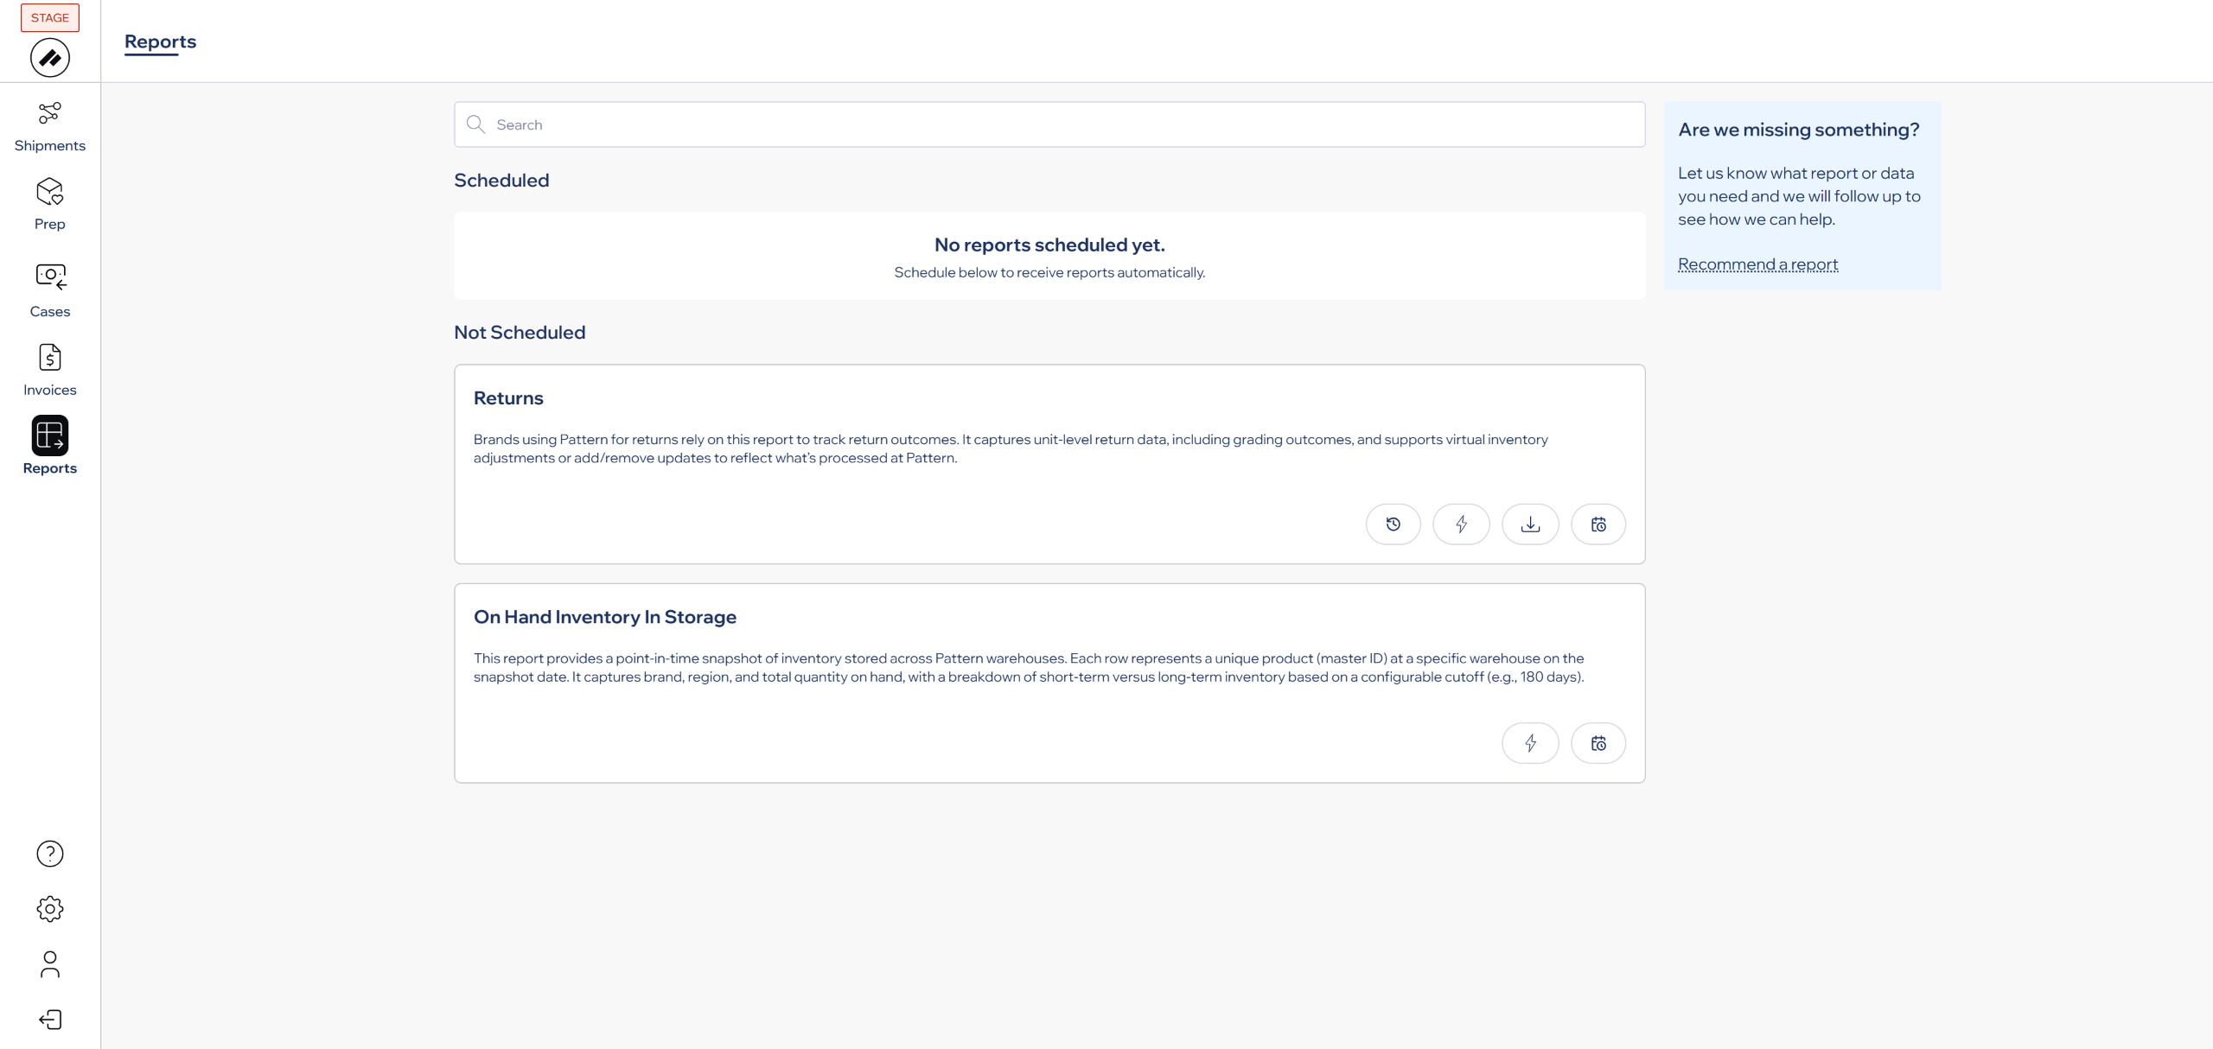Download the Returns report
Image resolution: width=2213 pixels, height=1049 pixels.
(1530, 524)
